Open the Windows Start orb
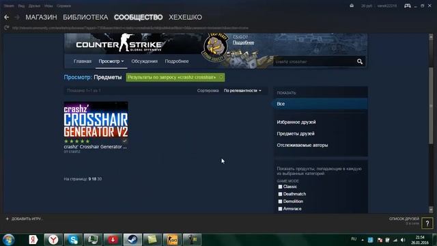 (8, 240)
